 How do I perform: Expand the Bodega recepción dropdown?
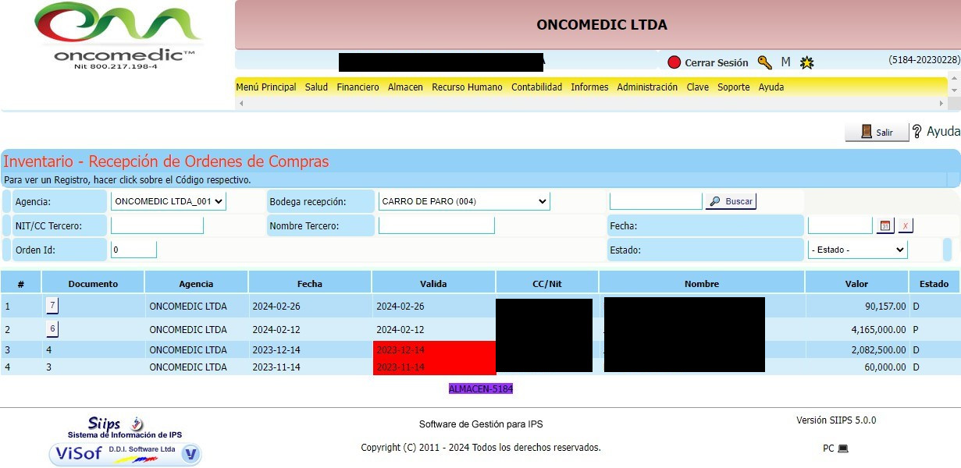coord(464,201)
